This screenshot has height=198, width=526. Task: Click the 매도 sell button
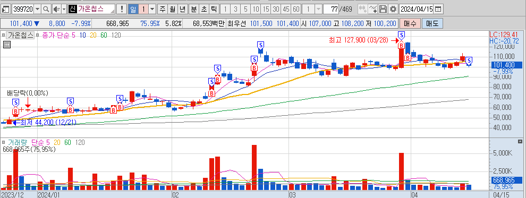(432, 23)
